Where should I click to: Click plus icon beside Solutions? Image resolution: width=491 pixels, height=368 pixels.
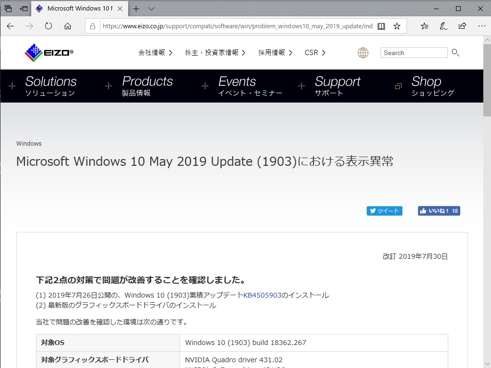(12, 86)
